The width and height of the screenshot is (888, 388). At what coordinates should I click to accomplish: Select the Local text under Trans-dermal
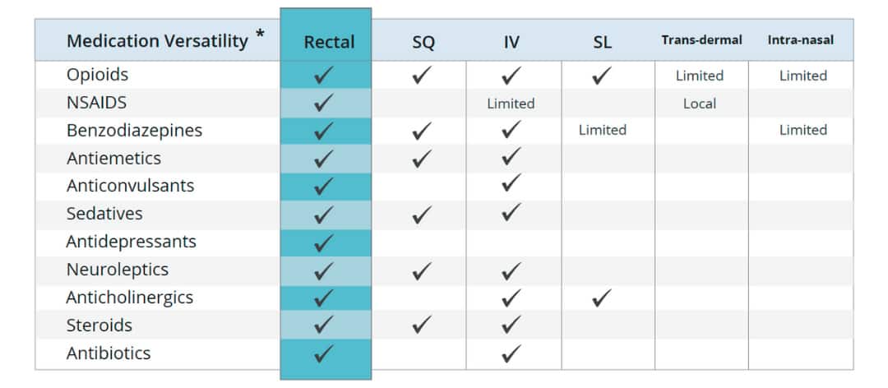(x=700, y=104)
